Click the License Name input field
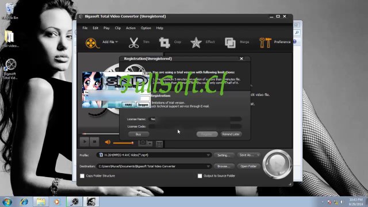This screenshot has height=207, width=368. pyautogui.click(x=195, y=119)
